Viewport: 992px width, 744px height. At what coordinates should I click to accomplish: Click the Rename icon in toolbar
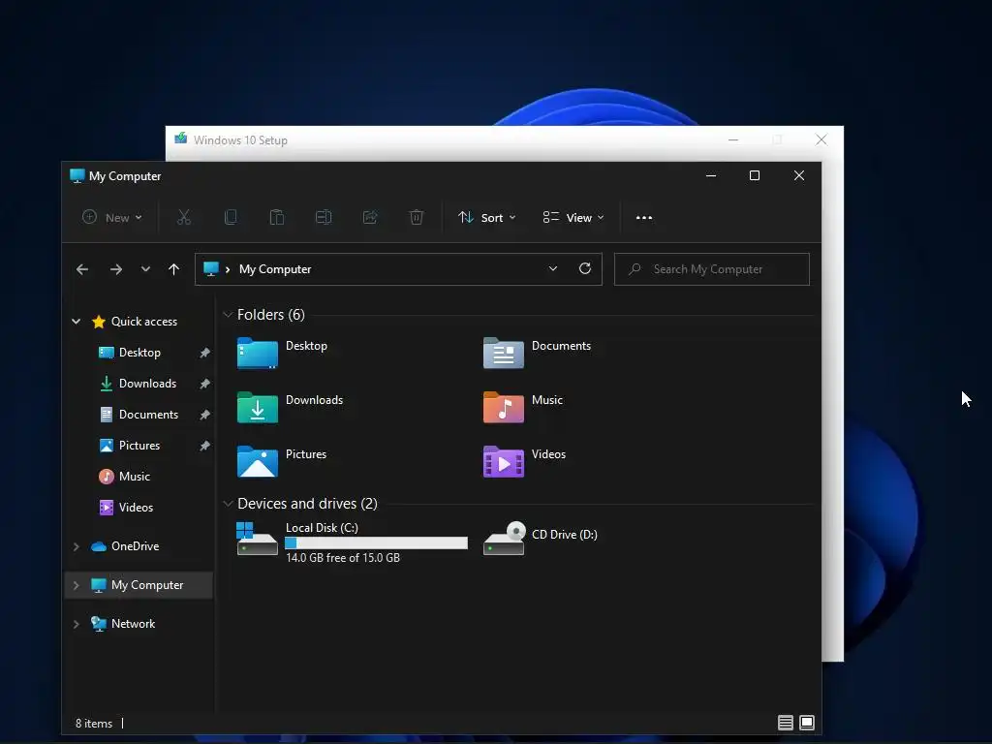(324, 218)
